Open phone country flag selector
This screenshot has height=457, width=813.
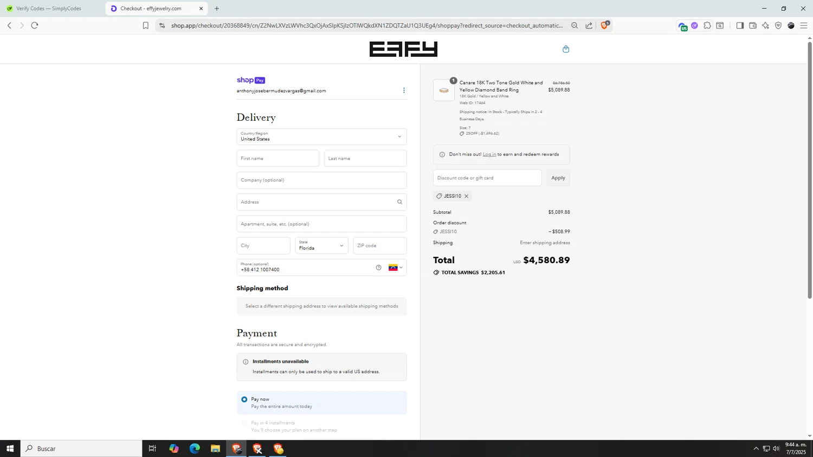396,267
